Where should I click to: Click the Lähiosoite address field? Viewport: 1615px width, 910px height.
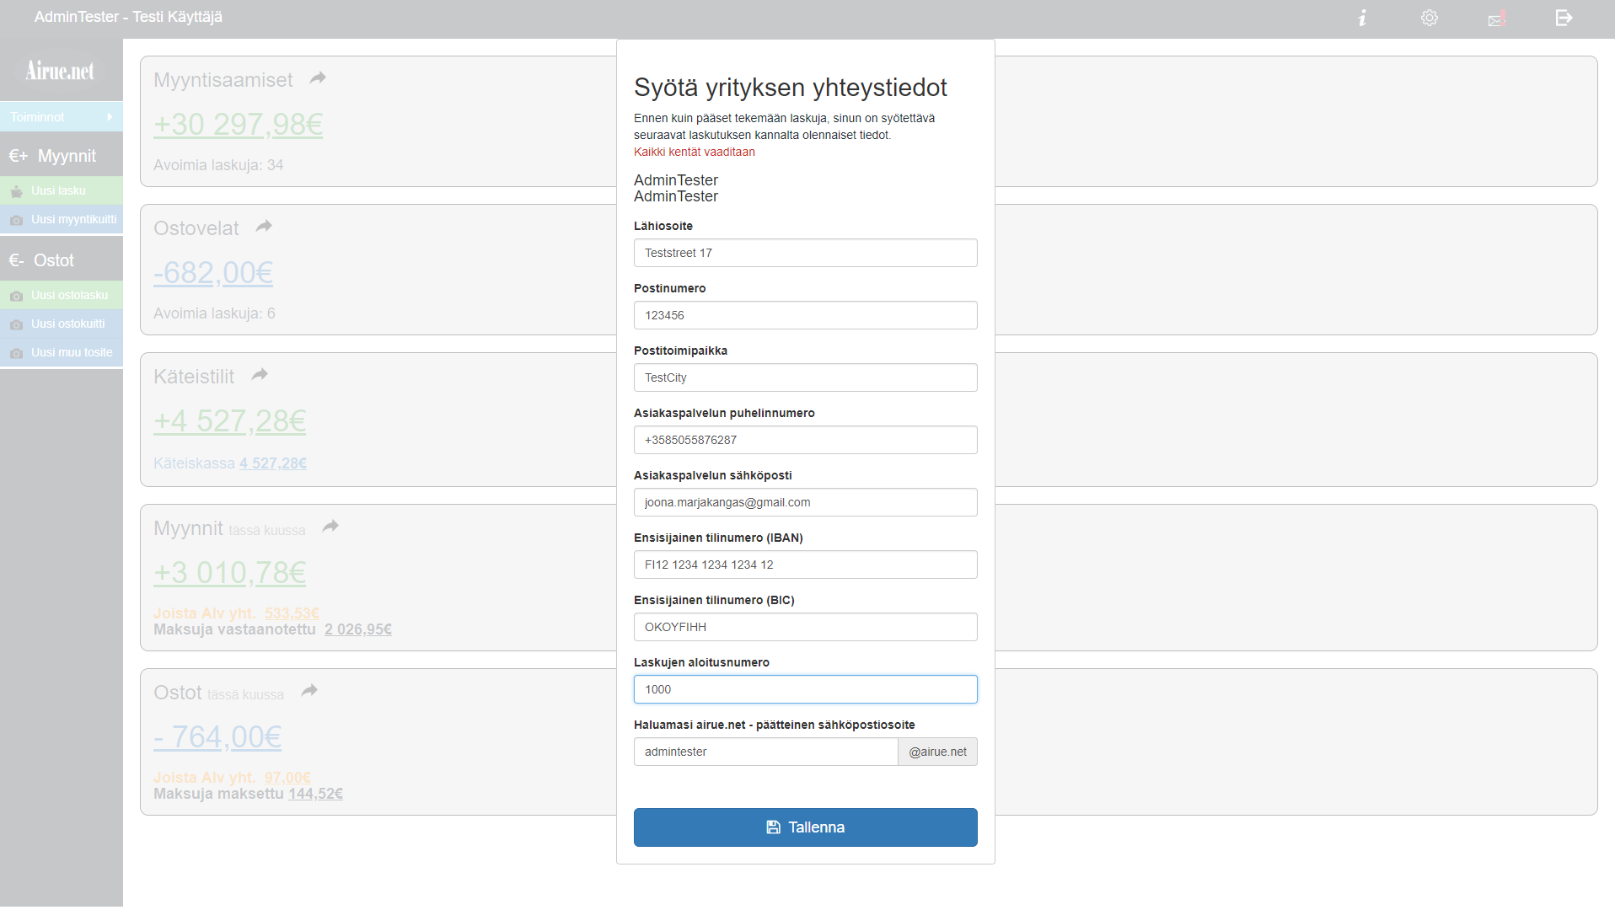(x=805, y=253)
